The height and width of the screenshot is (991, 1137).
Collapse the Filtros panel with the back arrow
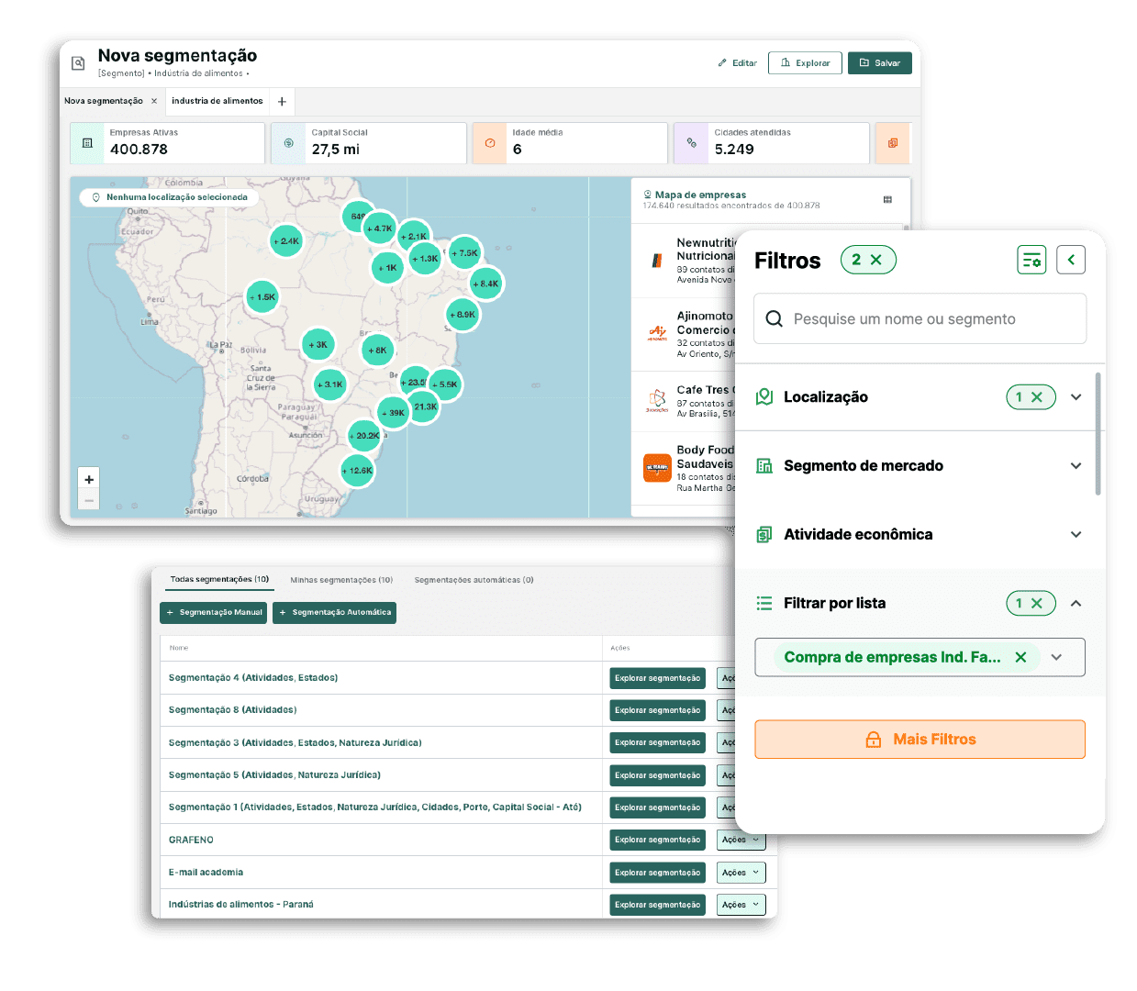(x=1071, y=260)
